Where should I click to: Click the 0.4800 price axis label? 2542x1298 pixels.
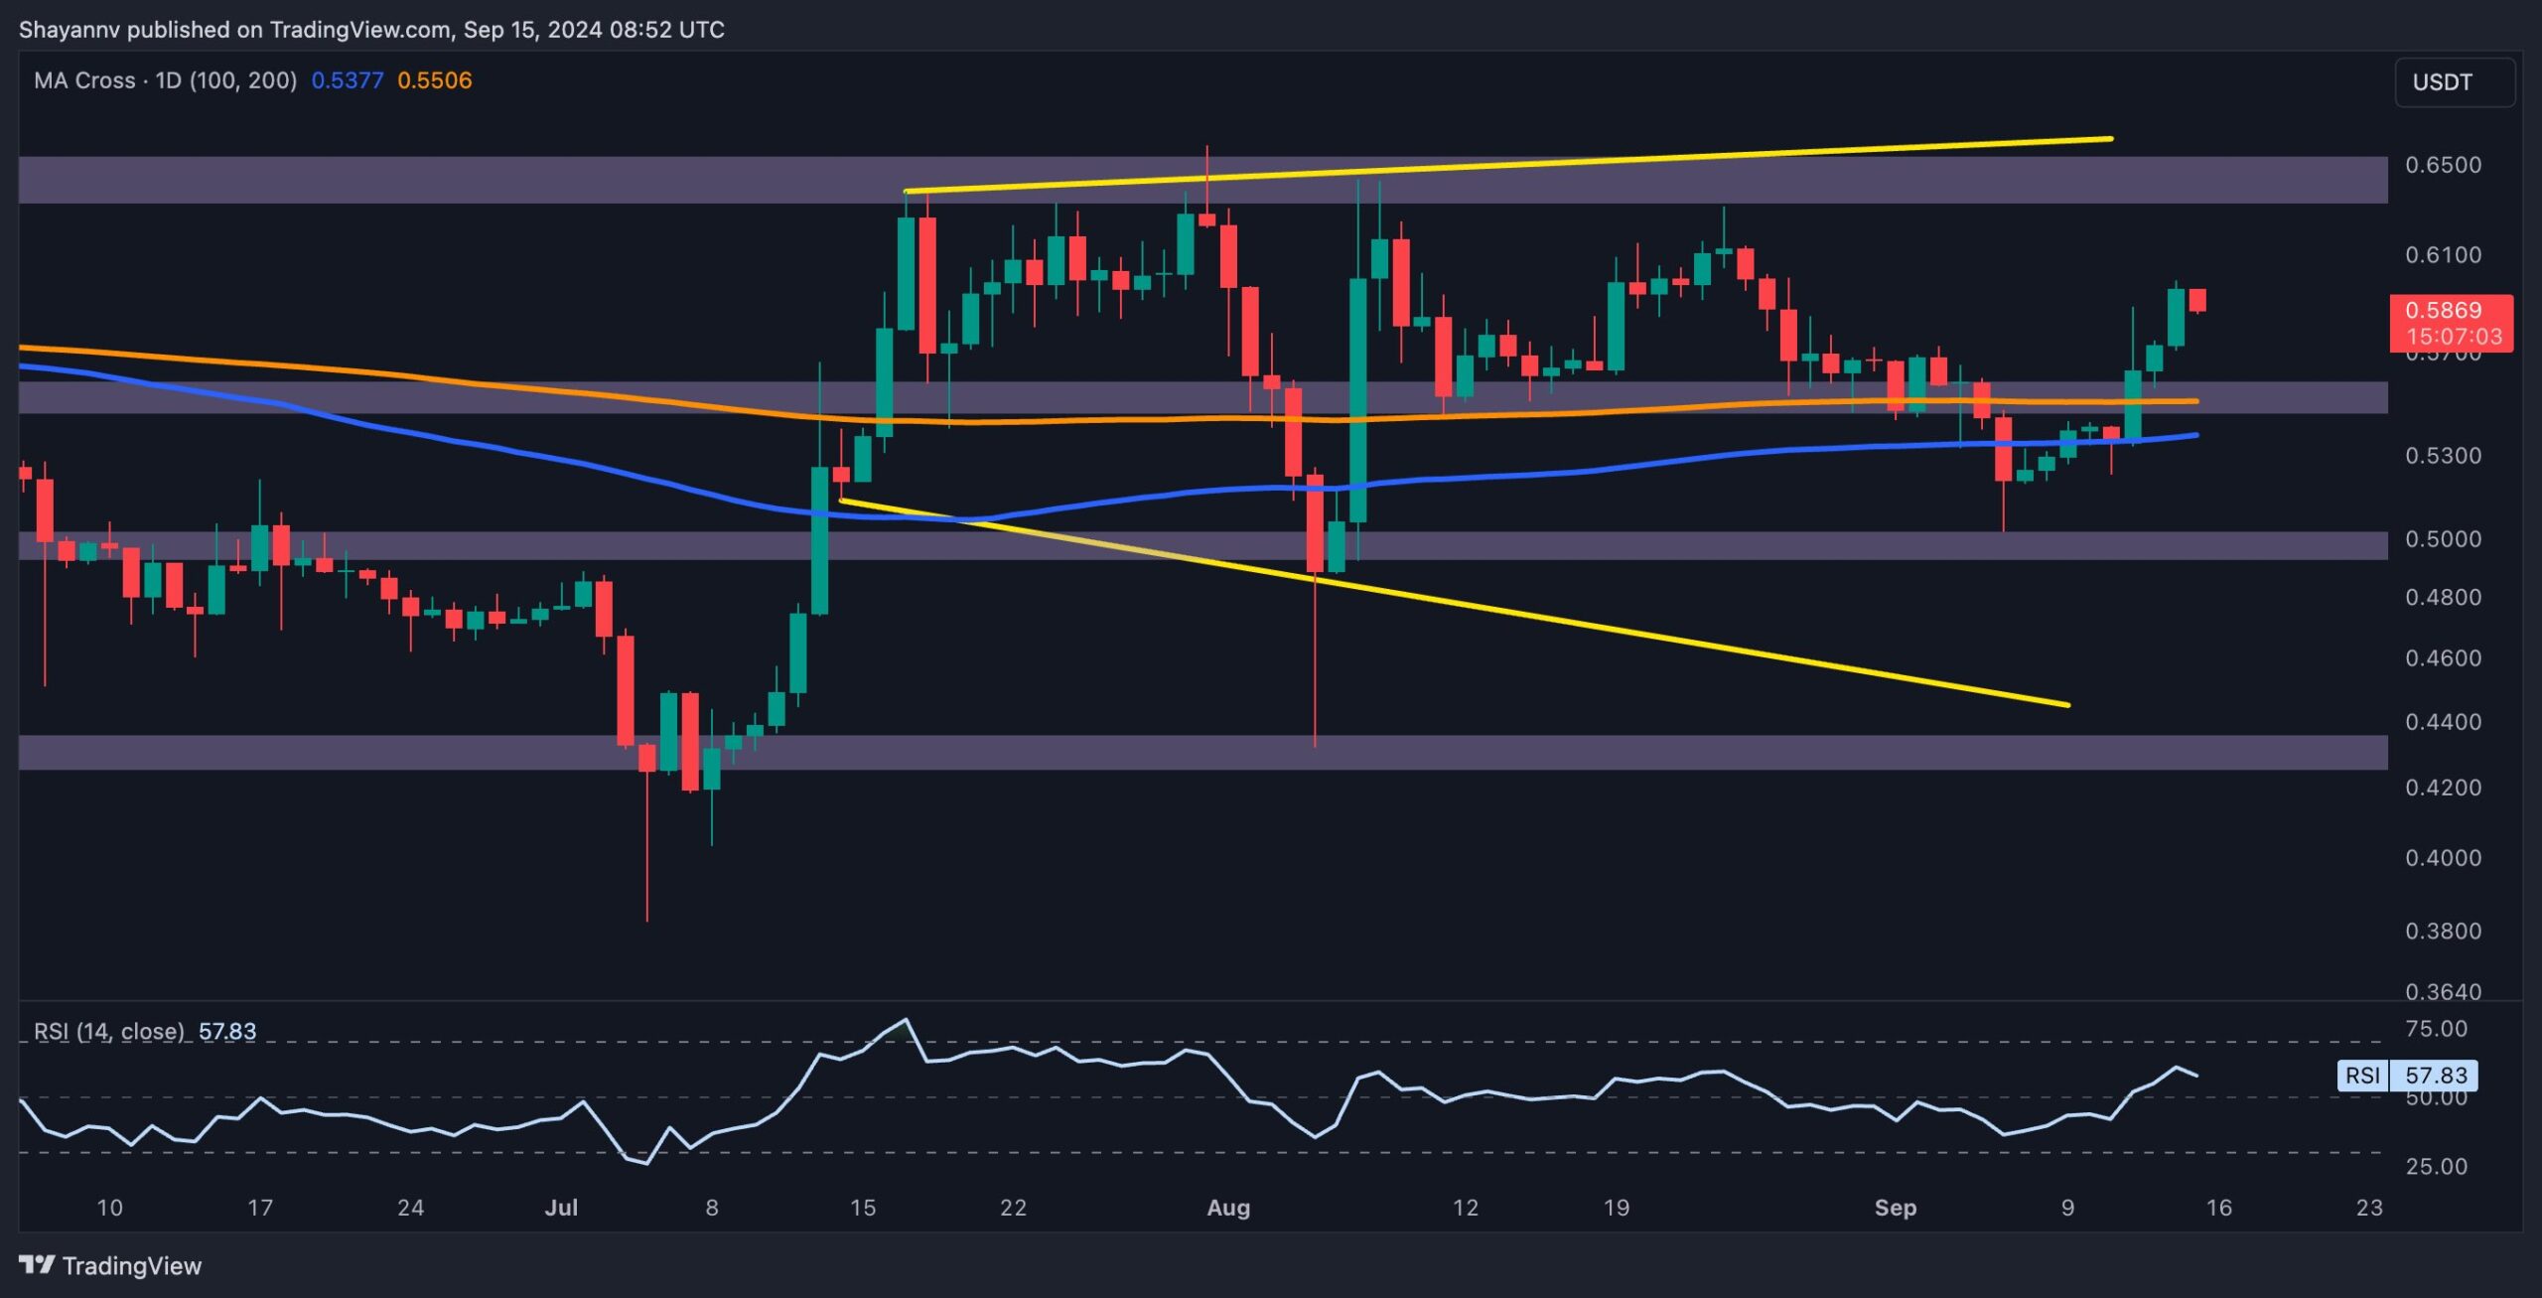(2443, 598)
